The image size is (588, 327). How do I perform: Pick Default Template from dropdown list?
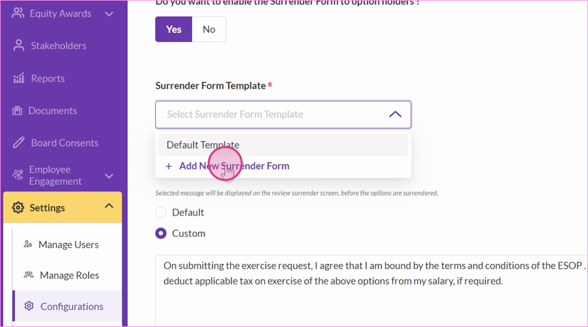point(283,145)
